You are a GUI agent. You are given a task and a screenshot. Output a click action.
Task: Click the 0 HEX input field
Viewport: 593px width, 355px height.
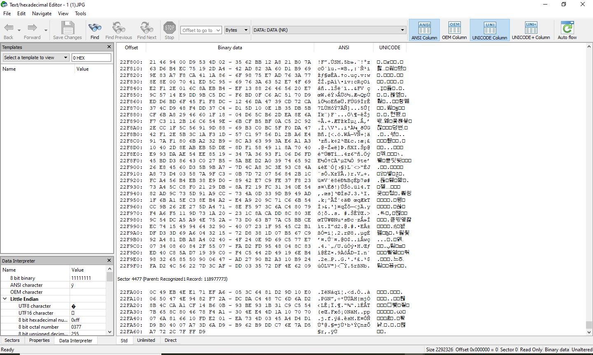coord(91,58)
